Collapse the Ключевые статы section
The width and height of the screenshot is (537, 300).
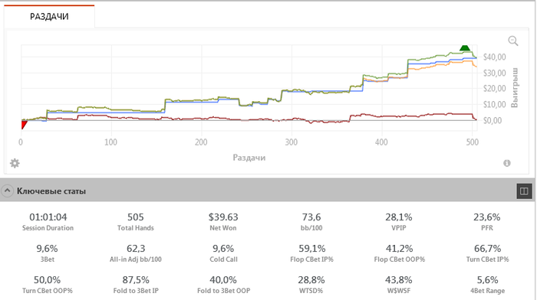tap(7, 191)
